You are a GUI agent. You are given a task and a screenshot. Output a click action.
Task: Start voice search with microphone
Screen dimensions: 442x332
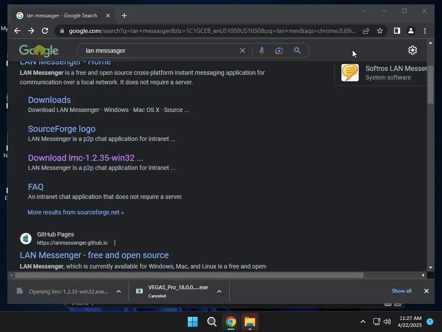point(262,51)
